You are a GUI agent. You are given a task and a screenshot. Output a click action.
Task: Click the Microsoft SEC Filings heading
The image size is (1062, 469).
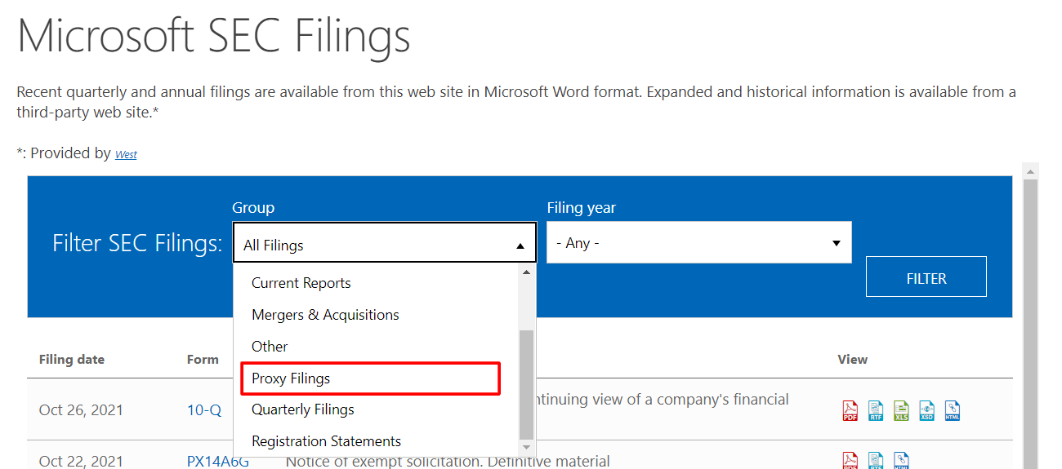213,37
